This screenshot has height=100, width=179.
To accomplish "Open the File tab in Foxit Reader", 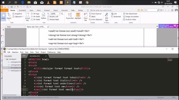I will 4,10.
